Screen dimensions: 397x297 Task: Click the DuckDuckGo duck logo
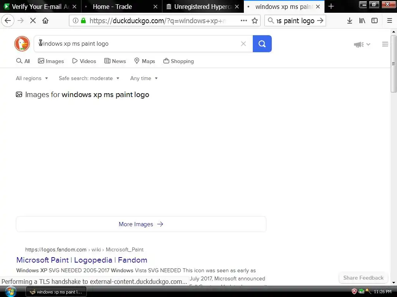point(22,44)
